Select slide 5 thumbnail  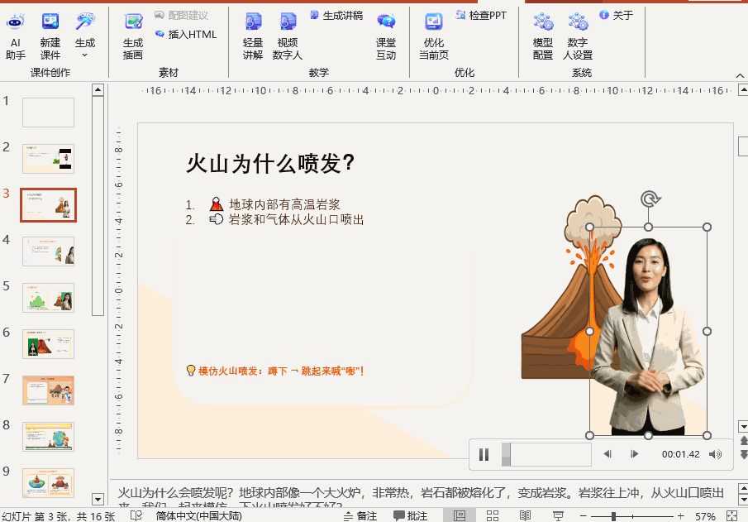(48, 298)
